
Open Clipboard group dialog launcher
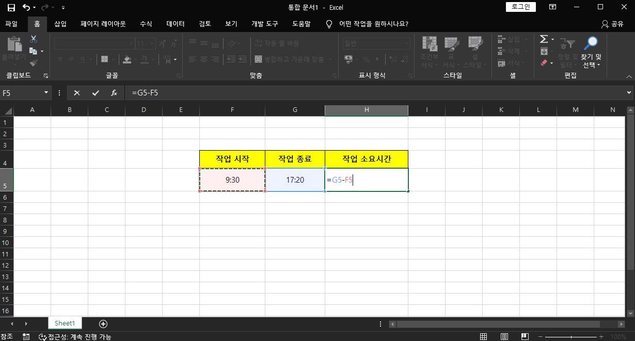46,76
